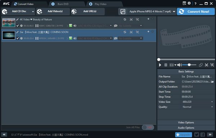Open the Video Size 480x320 dropdown
The image size is (216, 138).
198,102
